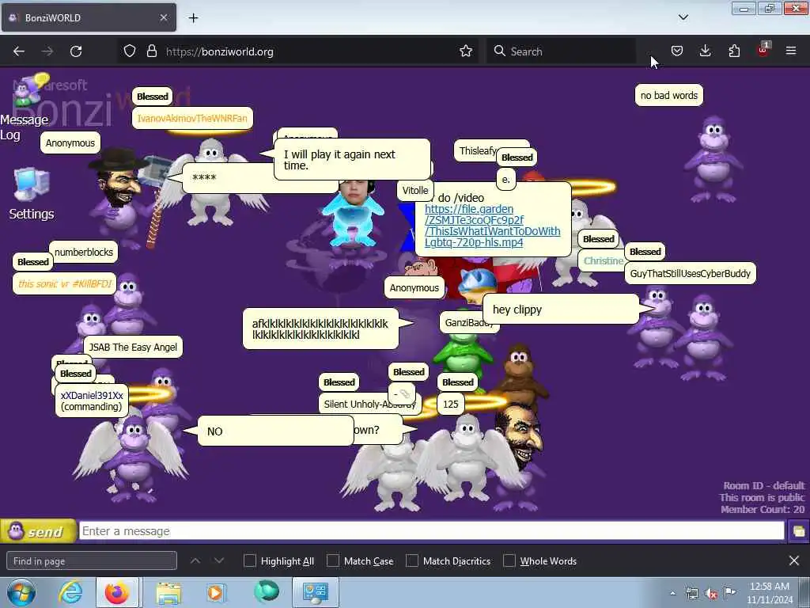Image resolution: width=810 pixels, height=608 pixels.
Task: Click the browser back arrow
Action: [x=19, y=51]
